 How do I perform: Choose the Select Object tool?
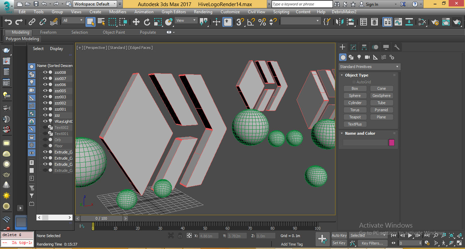click(x=91, y=22)
